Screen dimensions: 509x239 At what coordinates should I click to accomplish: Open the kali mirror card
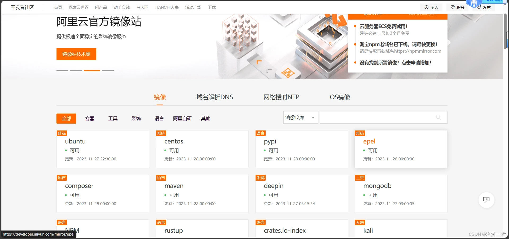(x=401, y=229)
